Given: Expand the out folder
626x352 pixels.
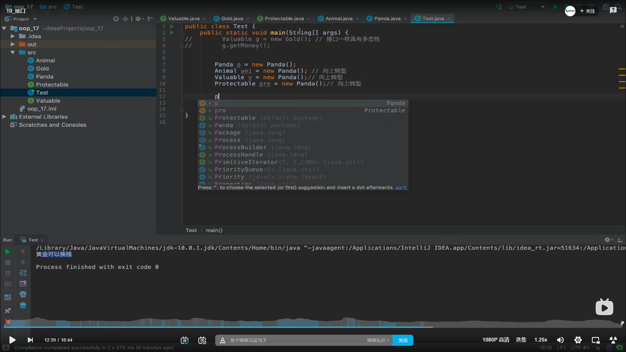Looking at the screenshot, I should click(13, 44).
